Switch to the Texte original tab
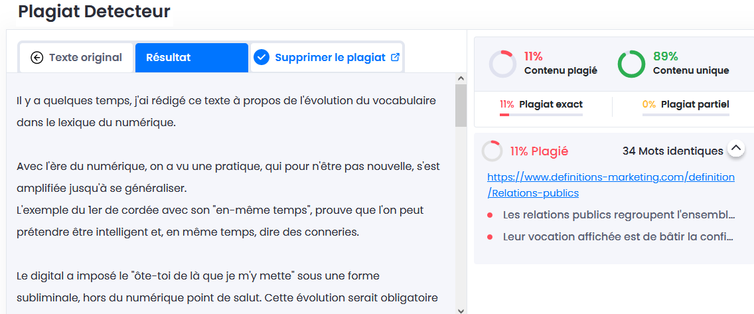Viewport: 754px width, 314px height. click(x=78, y=58)
